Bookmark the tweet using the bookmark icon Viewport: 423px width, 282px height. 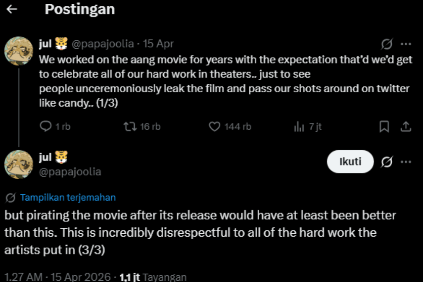384,126
